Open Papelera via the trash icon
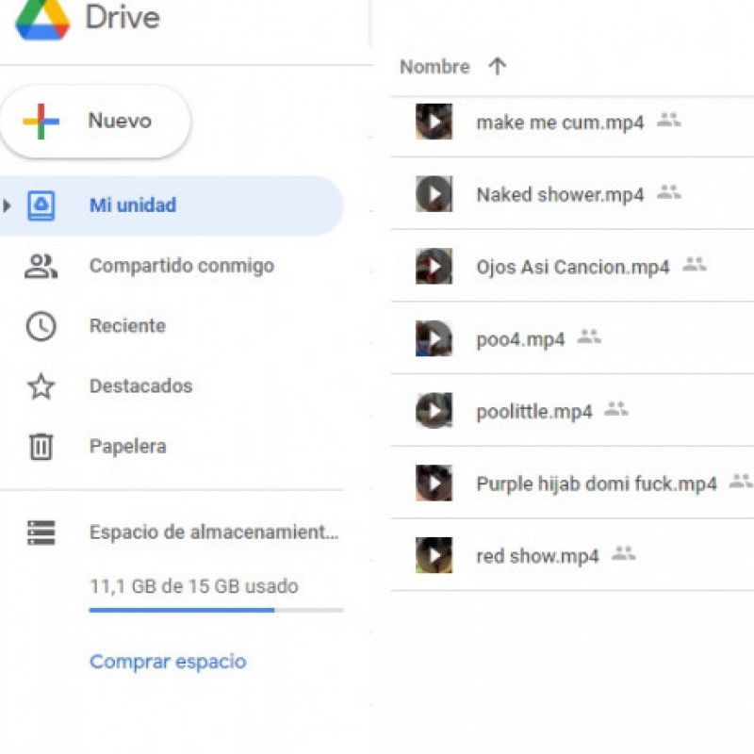The image size is (754, 754). (41, 446)
